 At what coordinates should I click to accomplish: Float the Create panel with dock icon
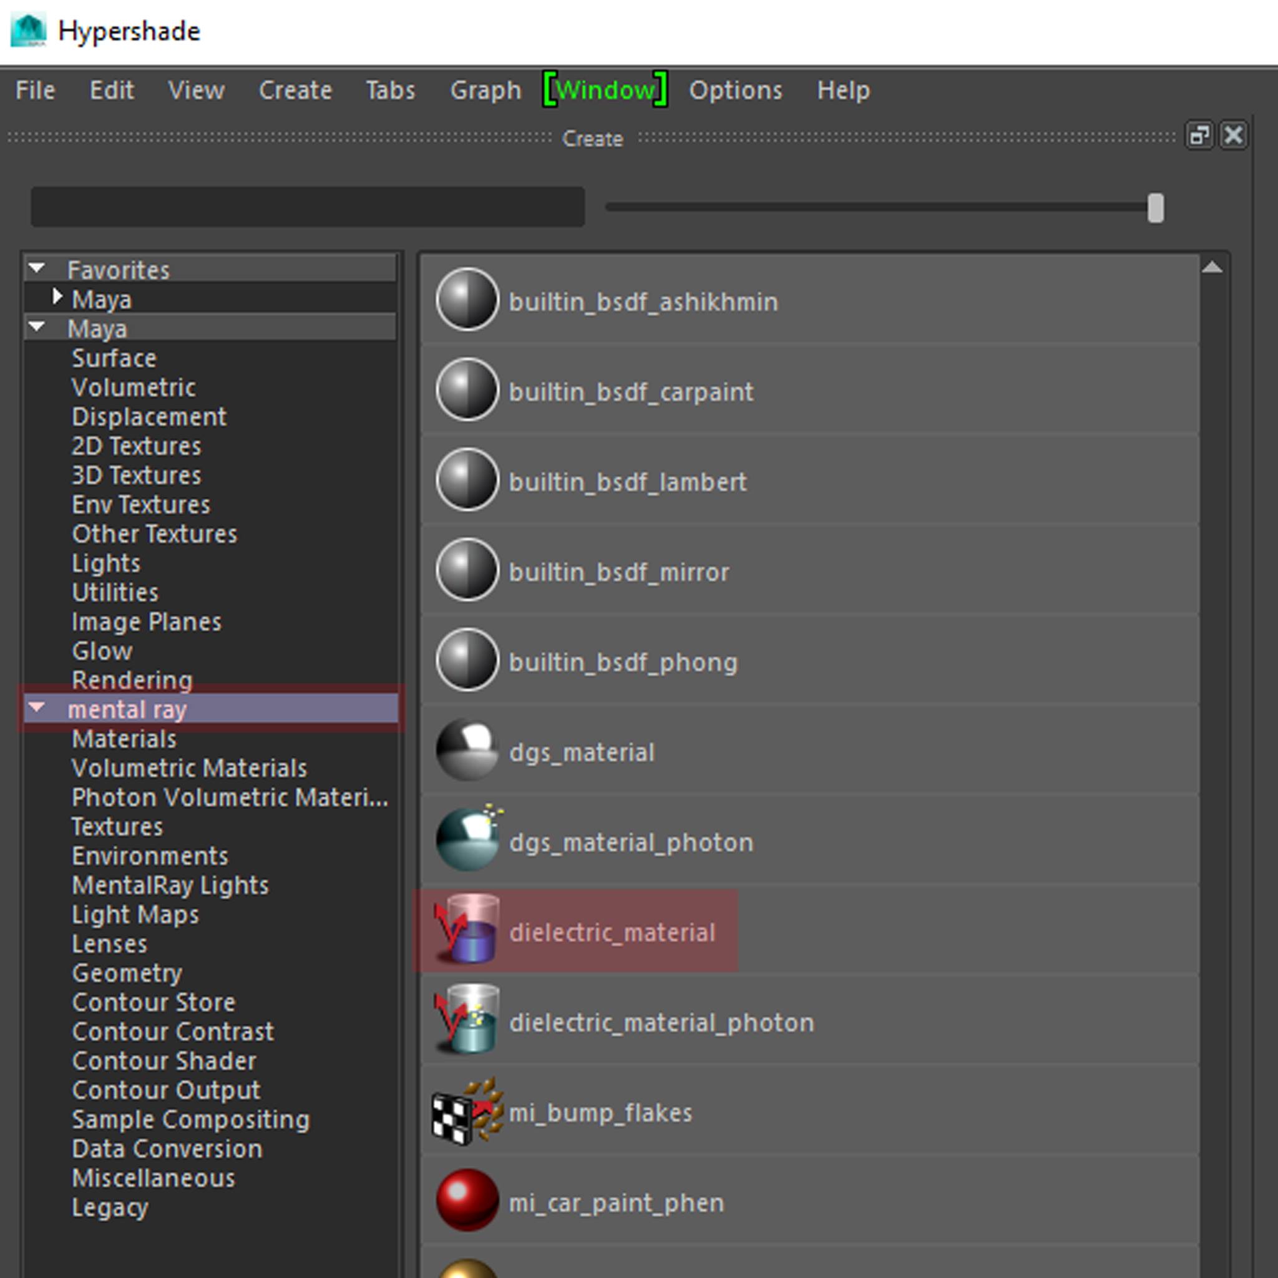(1199, 136)
